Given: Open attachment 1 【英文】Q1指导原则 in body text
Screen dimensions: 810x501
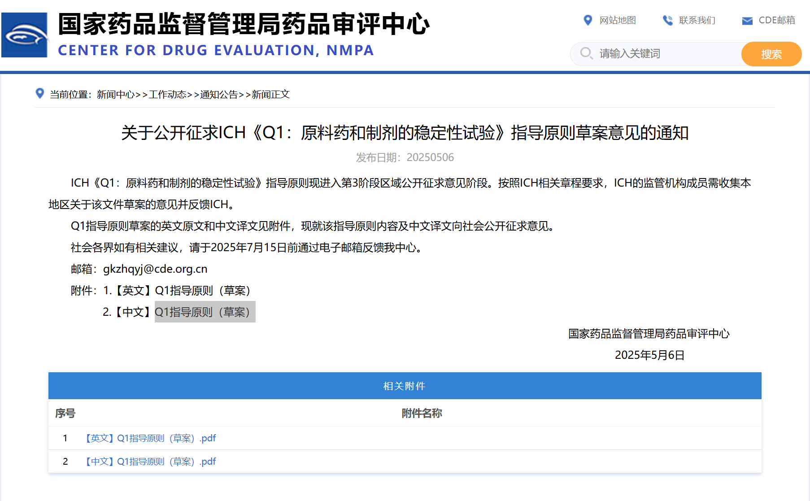Looking at the screenshot, I should 183,291.
